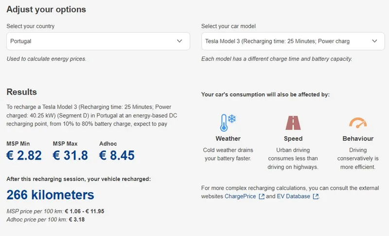Click the Adhoc price per 100 km line
Viewport: 389px width, 236px height.
46,220
